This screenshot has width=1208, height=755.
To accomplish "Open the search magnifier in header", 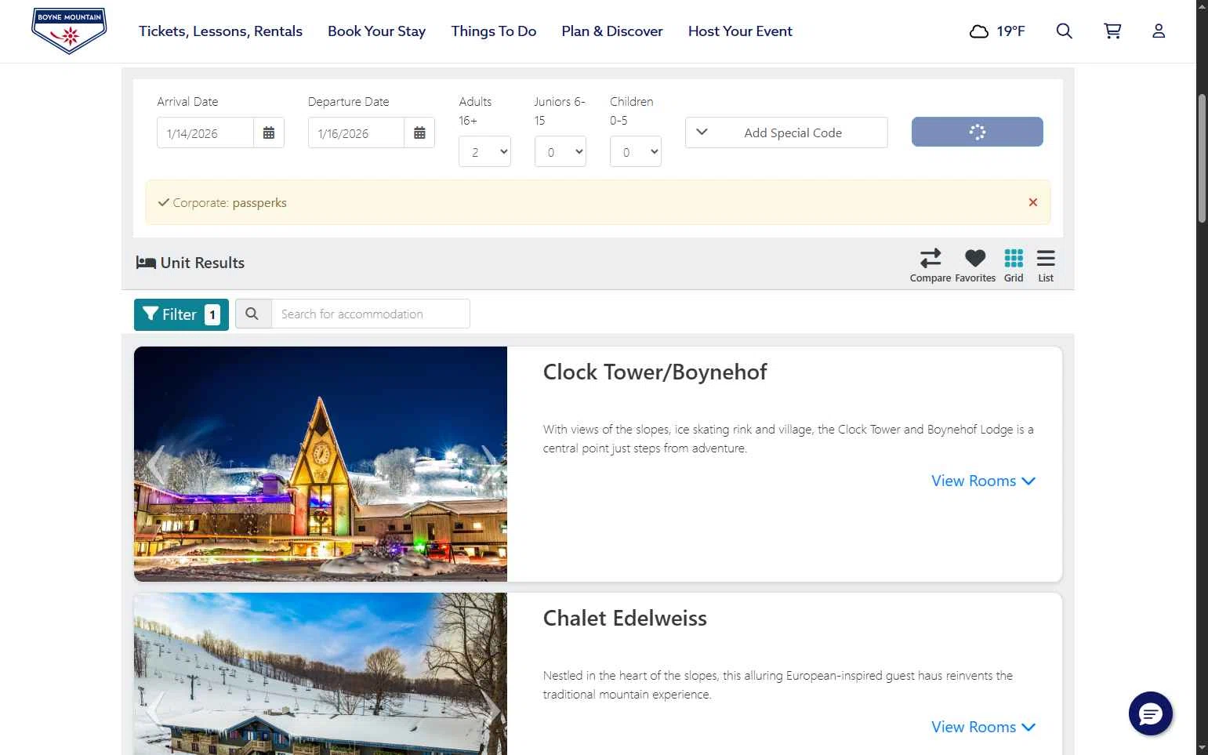I will [1064, 31].
